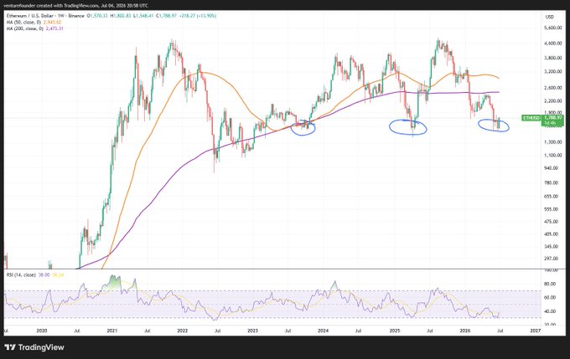Click the 80.00 RSI axis label
The image size is (570, 359).
pyautogui.click(x=550, y=285)
